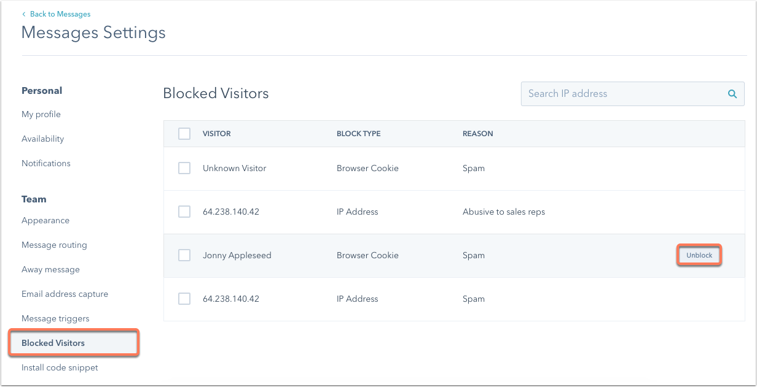Click the REASON column header

pos(478,134)
